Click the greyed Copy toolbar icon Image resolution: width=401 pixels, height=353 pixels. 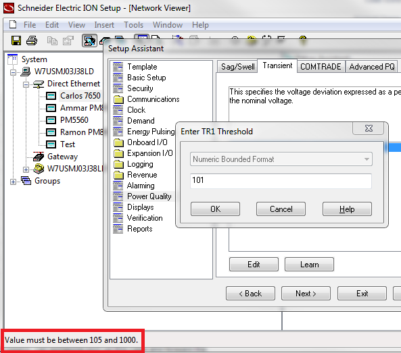tap(53, 40)
